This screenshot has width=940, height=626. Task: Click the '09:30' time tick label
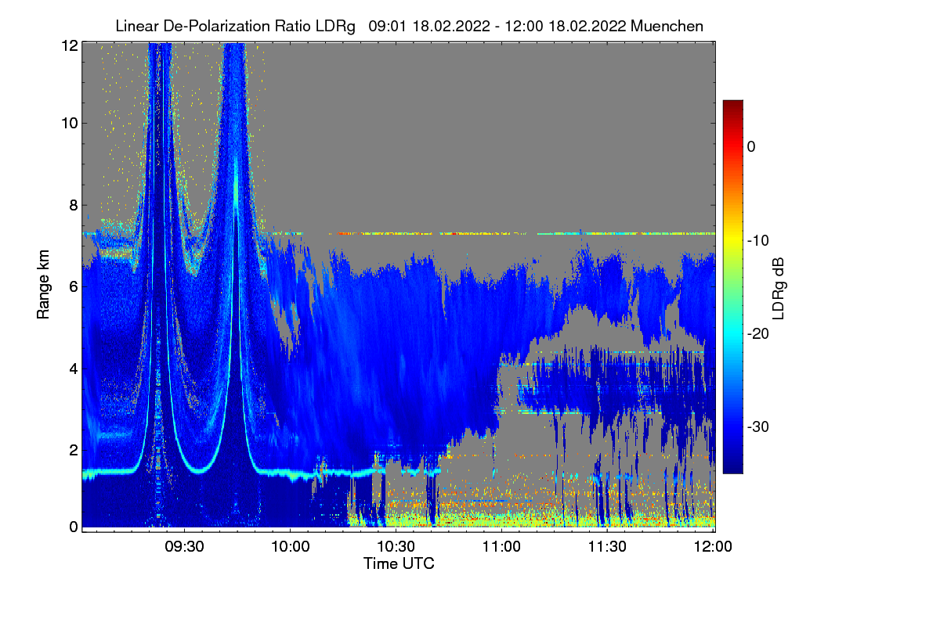[x=185, y=546]
